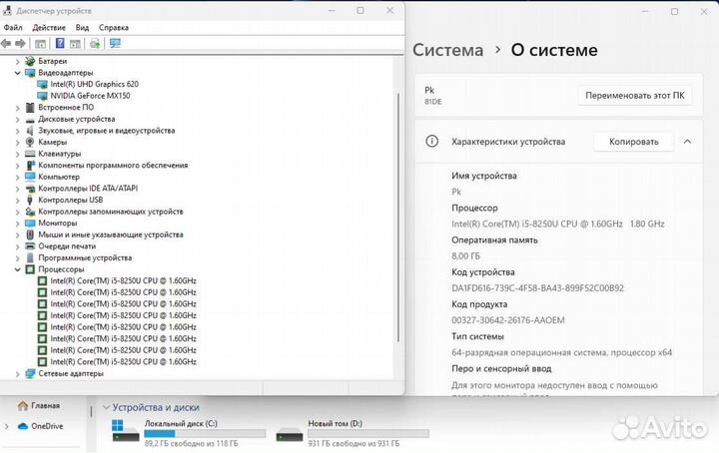Open the Справка menu
The height and width of the screenshot is (453, 719).
tap(113, 28)
